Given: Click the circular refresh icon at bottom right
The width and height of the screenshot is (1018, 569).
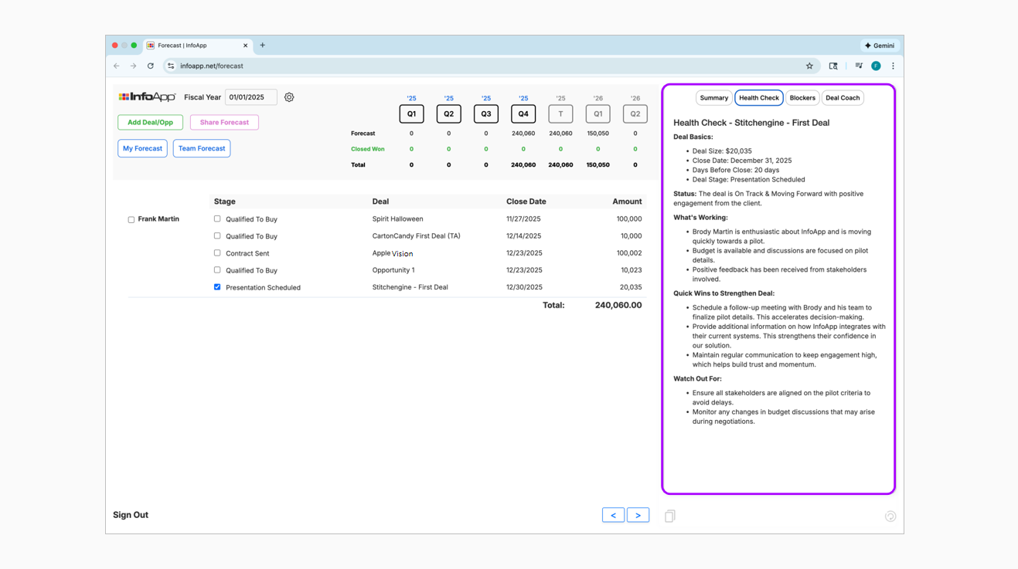Looking at the screenshot, I should [x=890, y=517].
